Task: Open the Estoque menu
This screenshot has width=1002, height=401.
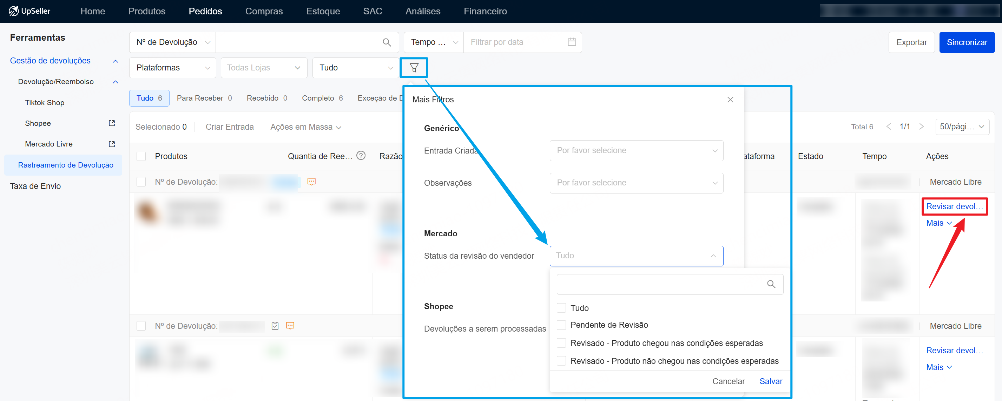Action: pyautogui.click(x=322, y=11)
